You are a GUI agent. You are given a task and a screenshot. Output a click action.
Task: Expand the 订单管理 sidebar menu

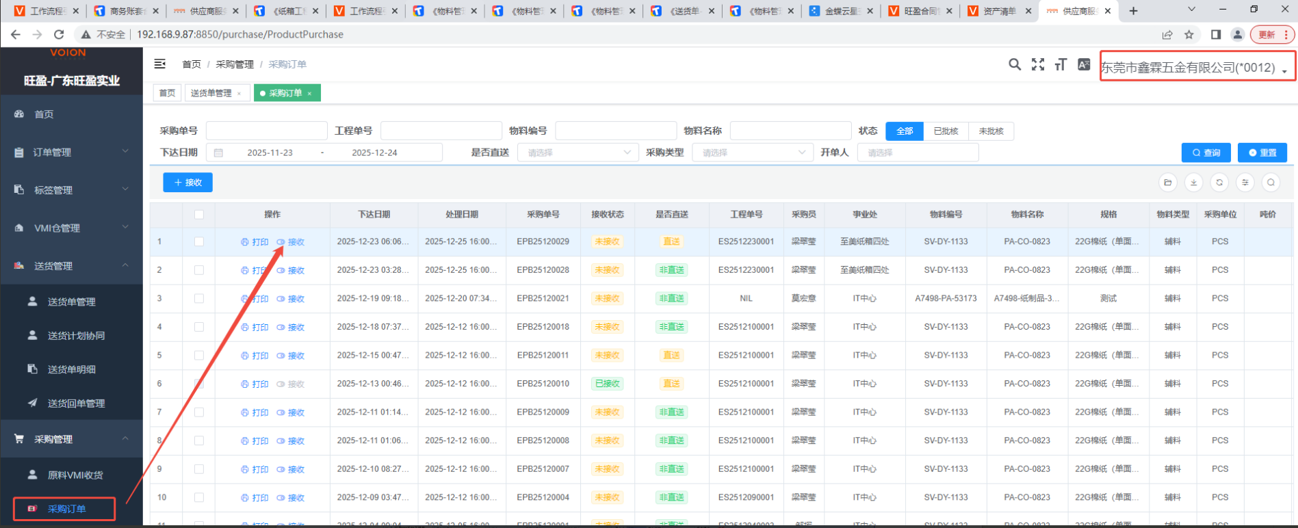coord(72,152)
